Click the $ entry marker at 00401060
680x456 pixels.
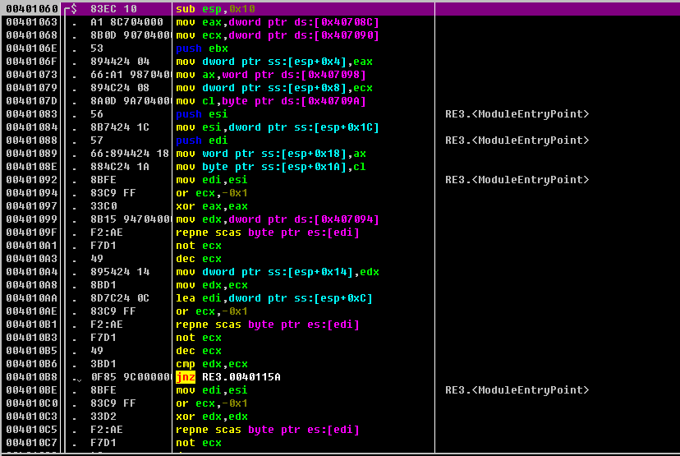click(x=74, y=9)
